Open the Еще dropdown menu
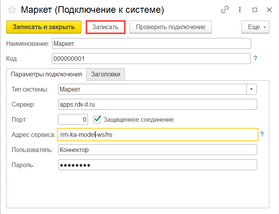Screen dimensions: 279x214 255,27
